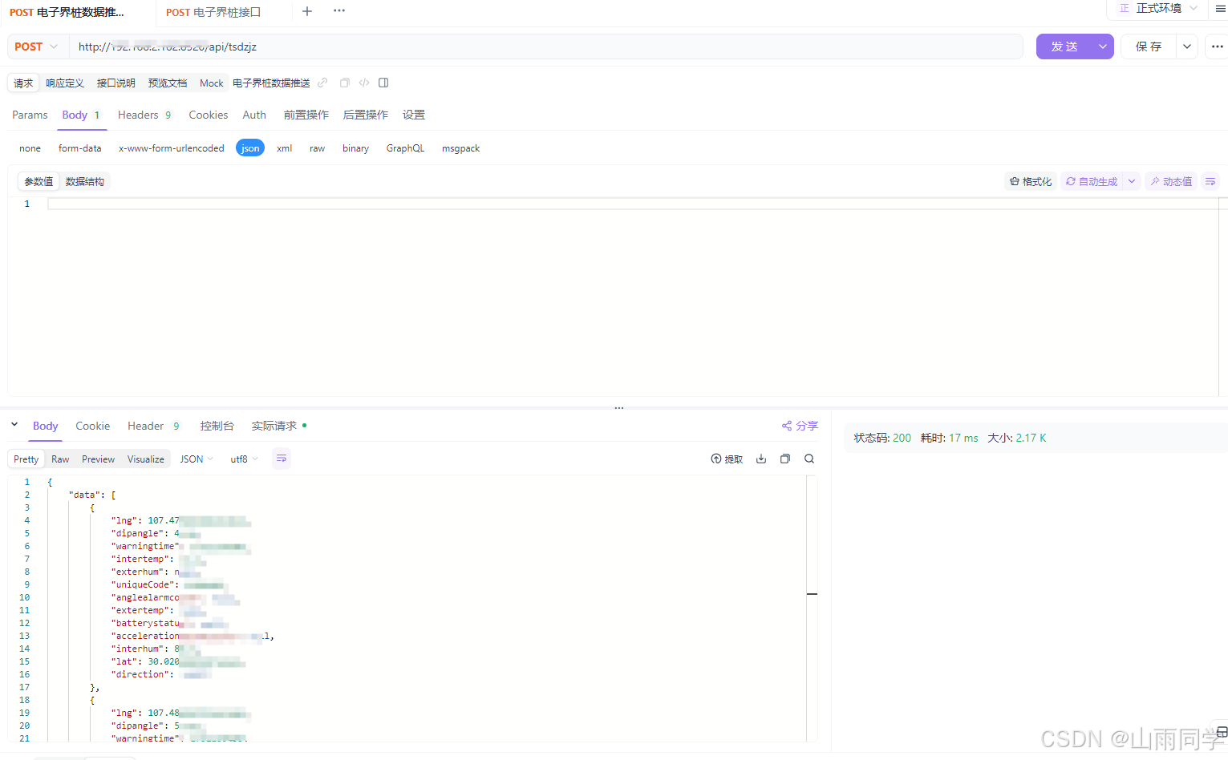Open response Cookie tab
The image size is (1228, 760).
[93, 426]
